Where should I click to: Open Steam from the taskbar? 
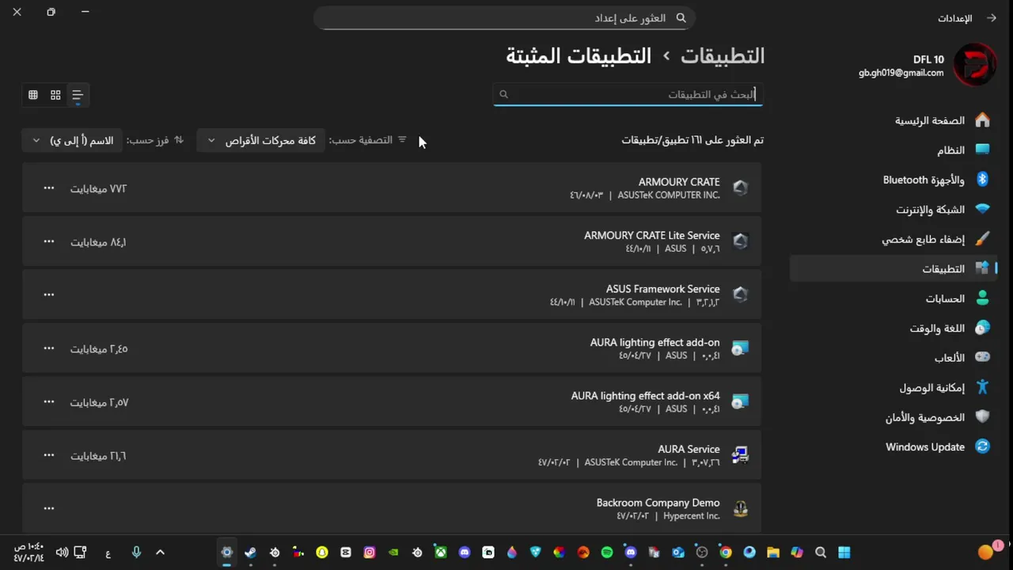(251, 553)
